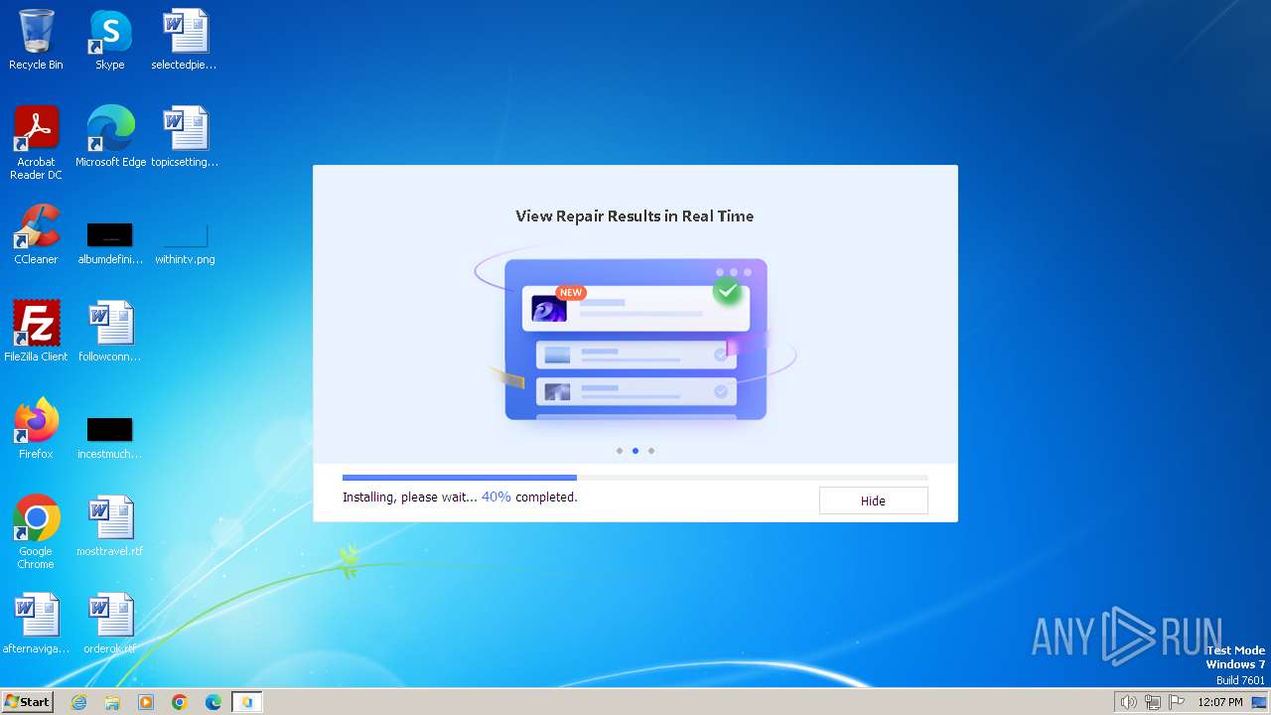Viewport: 1271px width, 715px height.
Task: Select the first slide indicator dot
Action: pos(620,451)
